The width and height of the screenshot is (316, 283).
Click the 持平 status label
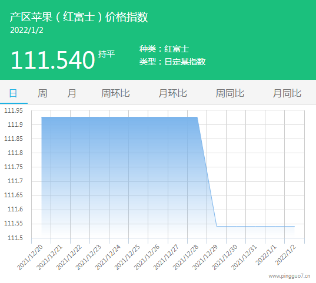(x=107, y=54)
